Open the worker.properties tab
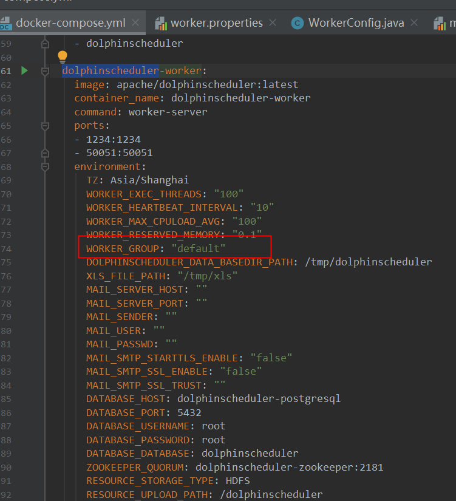 [216, 23]
